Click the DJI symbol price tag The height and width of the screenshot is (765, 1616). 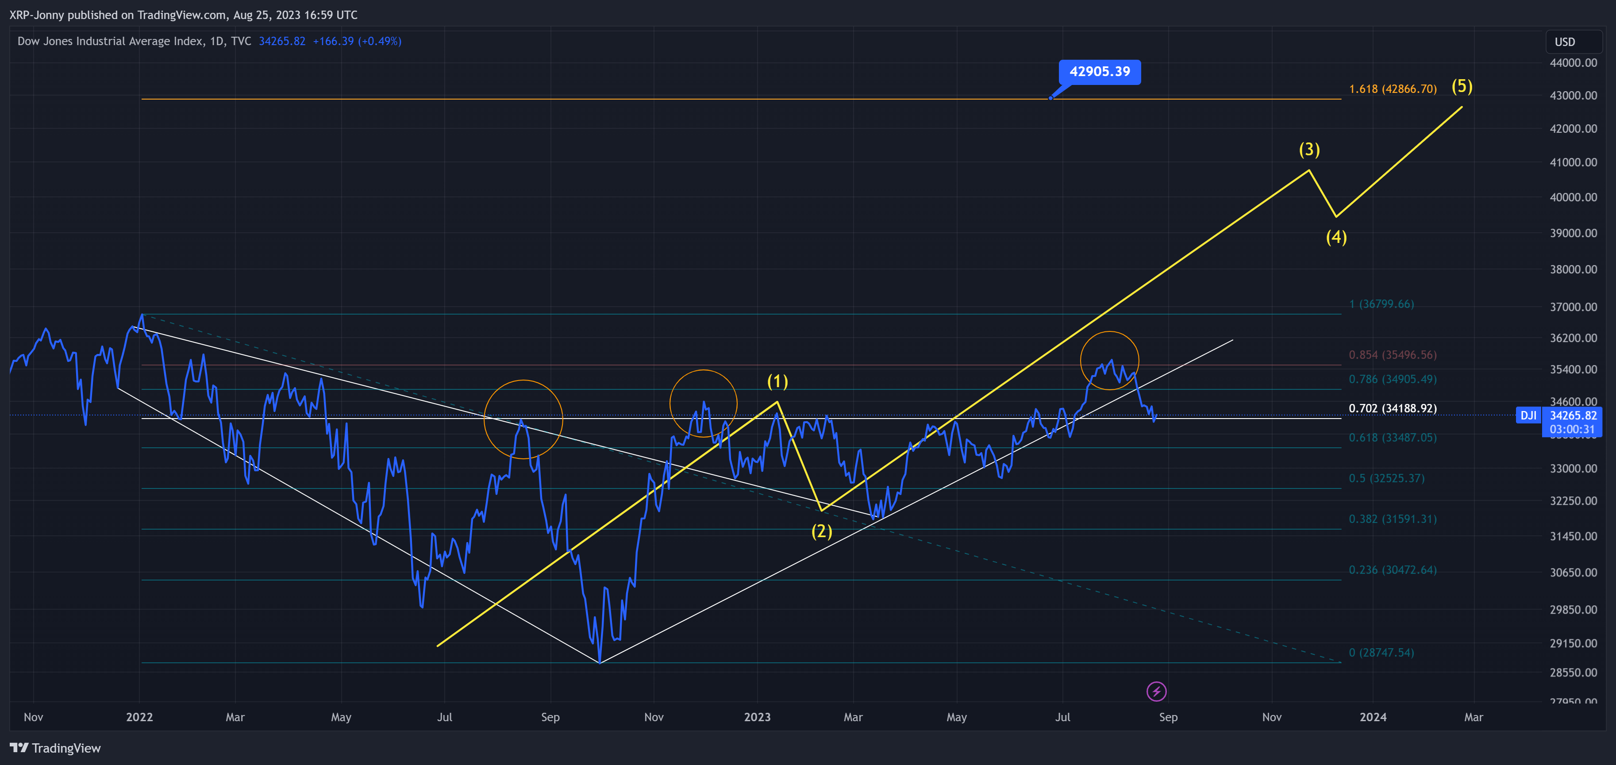[x=1528, y=415]
